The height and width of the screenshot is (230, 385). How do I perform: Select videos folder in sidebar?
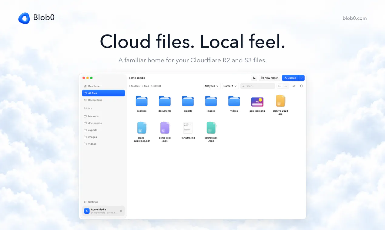click(103, 144)
